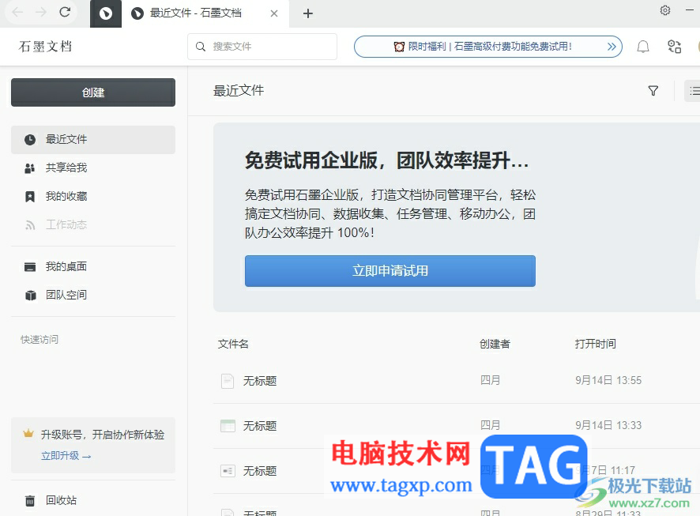The height and width of the screenshot is (516, 700).
Task: Open a new tab with plus button
Action: pyautogui.click(x=307, y=13)
